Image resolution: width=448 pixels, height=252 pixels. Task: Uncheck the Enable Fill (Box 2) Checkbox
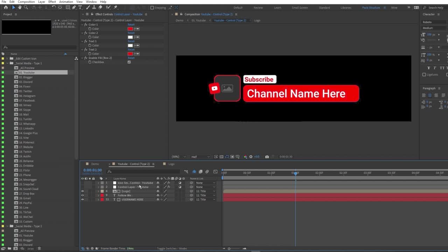pyautogui.click(x=129, y=62)
